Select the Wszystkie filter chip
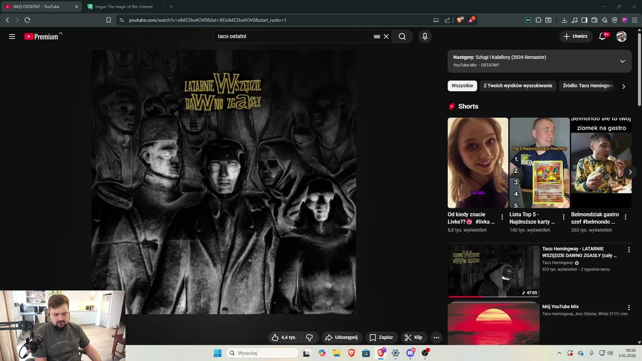The image size is (642, 361). coord(462,86)
